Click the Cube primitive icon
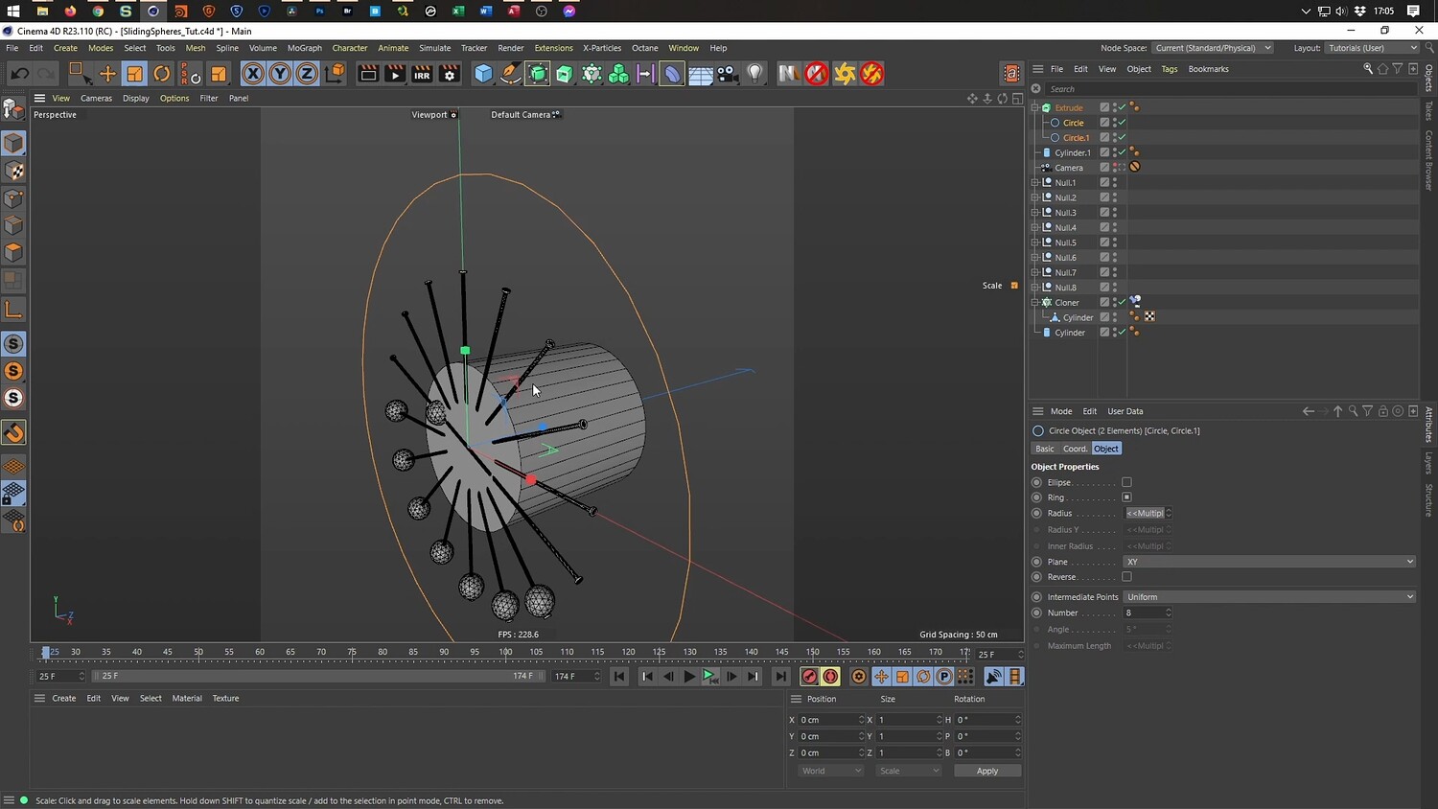This screenshot has width=1438, height=809. point(483,74)
